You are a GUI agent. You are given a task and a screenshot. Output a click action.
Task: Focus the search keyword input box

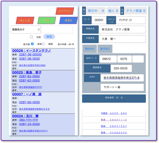pos(57,29)
